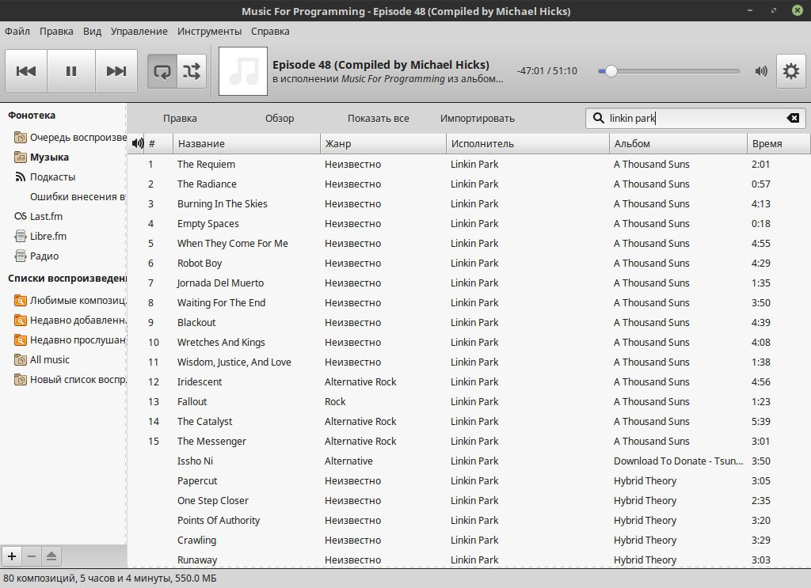
Task: Click the Фонотека sidebar heading
Action: pyautogui.click(x=32, y=116)
